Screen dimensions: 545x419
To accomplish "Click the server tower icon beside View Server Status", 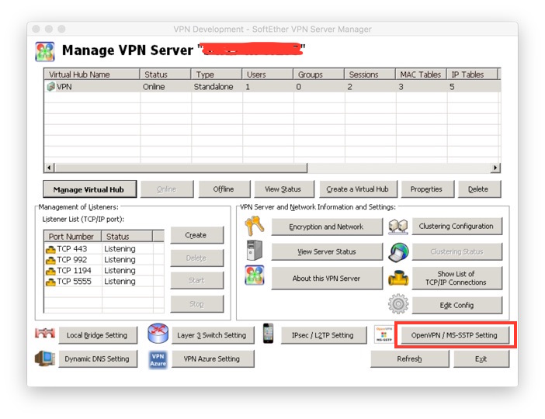I will (x=255, y=250).
